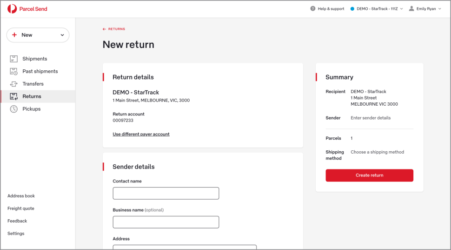Click the user profile avatar icon

(x=411, y=9)
